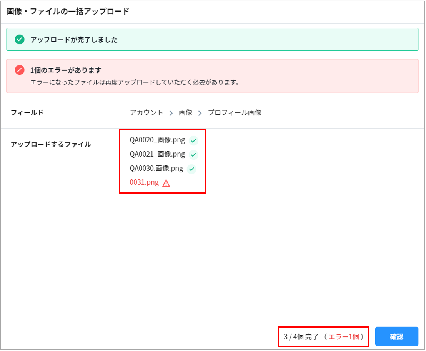This screenshot has height=351, width=426.
Task: Select the アカウント breadcrumb item
Action: click(x=146, y=113)
